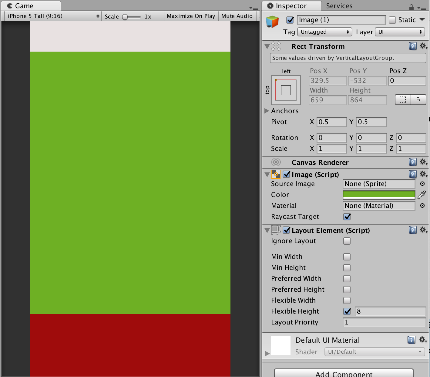Click the Pos Z input field

coord(407,81)
